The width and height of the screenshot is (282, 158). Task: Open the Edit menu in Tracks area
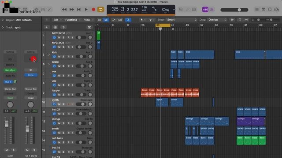tap(57, 20)
